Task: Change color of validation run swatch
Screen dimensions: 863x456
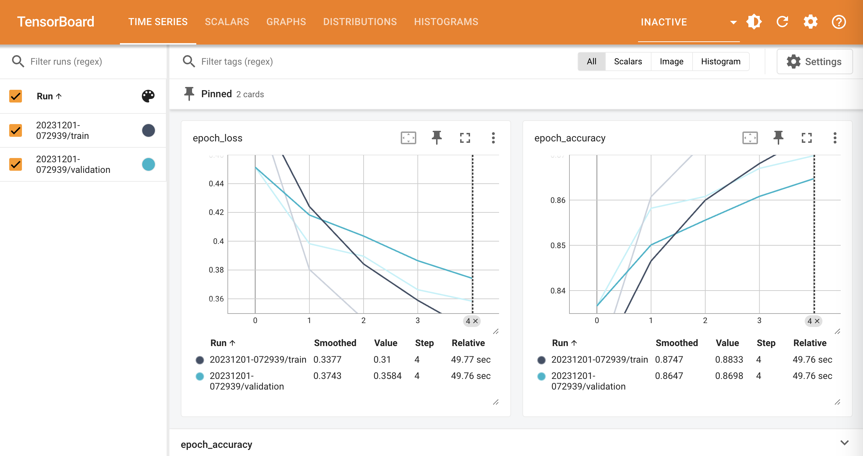Action: (149, 164)
